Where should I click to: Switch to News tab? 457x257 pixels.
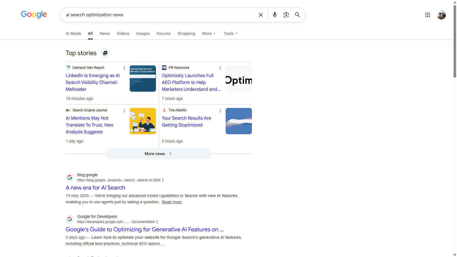(105, 33)
